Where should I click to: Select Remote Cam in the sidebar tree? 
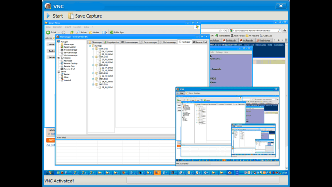tap(69, 66)
